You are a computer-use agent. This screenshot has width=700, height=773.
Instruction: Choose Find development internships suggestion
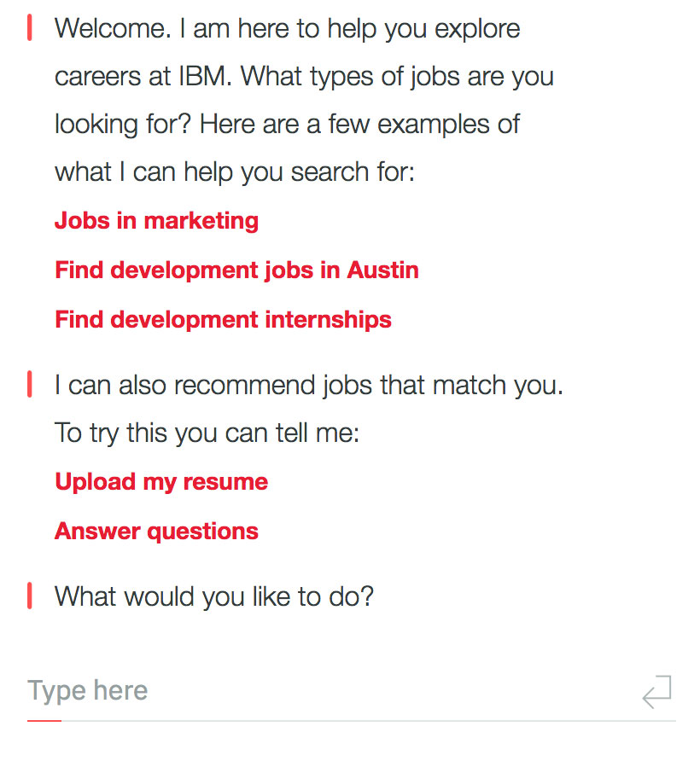click(x=223, y=320)
